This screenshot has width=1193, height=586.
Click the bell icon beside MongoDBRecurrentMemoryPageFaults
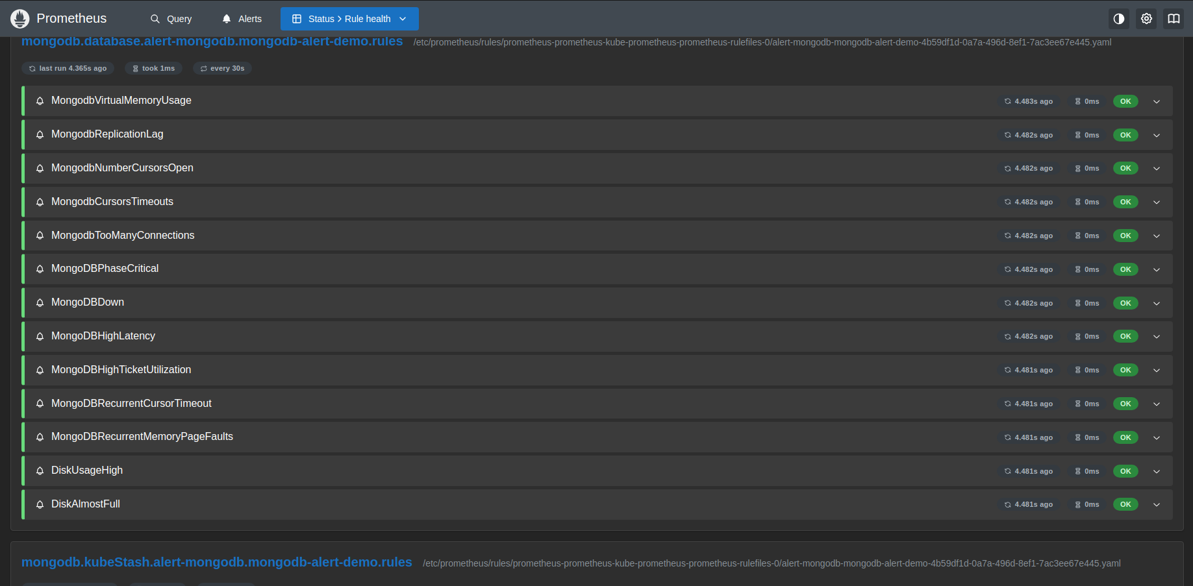[x=40, y=437]
